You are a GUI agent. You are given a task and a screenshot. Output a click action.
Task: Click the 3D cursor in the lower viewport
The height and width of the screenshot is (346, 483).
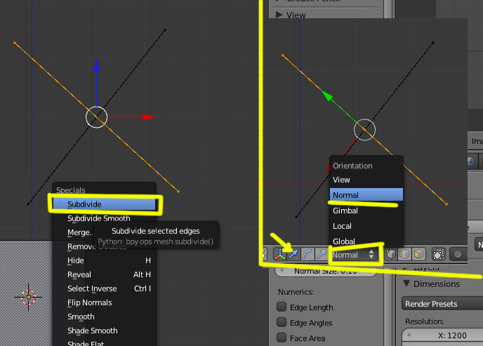pyautogui.click(x=29, y=297)
